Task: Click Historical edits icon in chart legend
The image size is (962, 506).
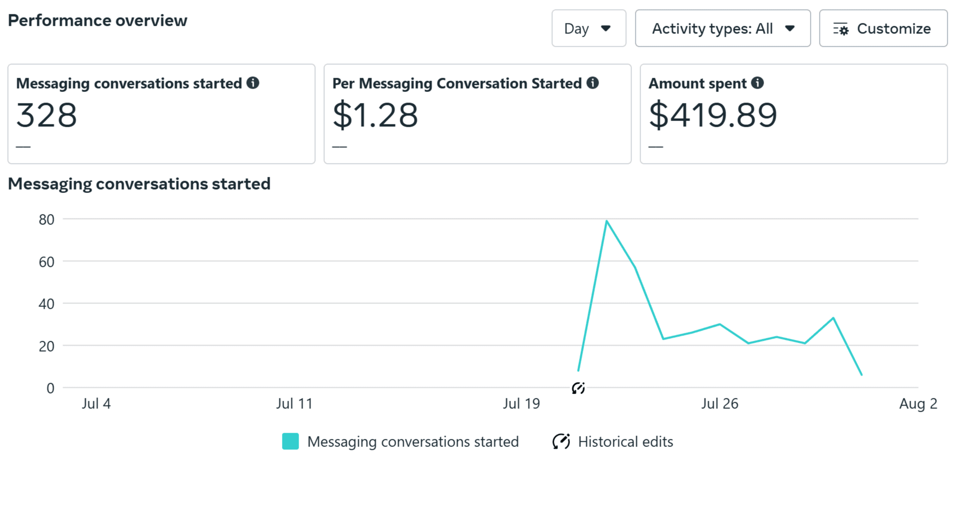Action: (x=561, y=442)
